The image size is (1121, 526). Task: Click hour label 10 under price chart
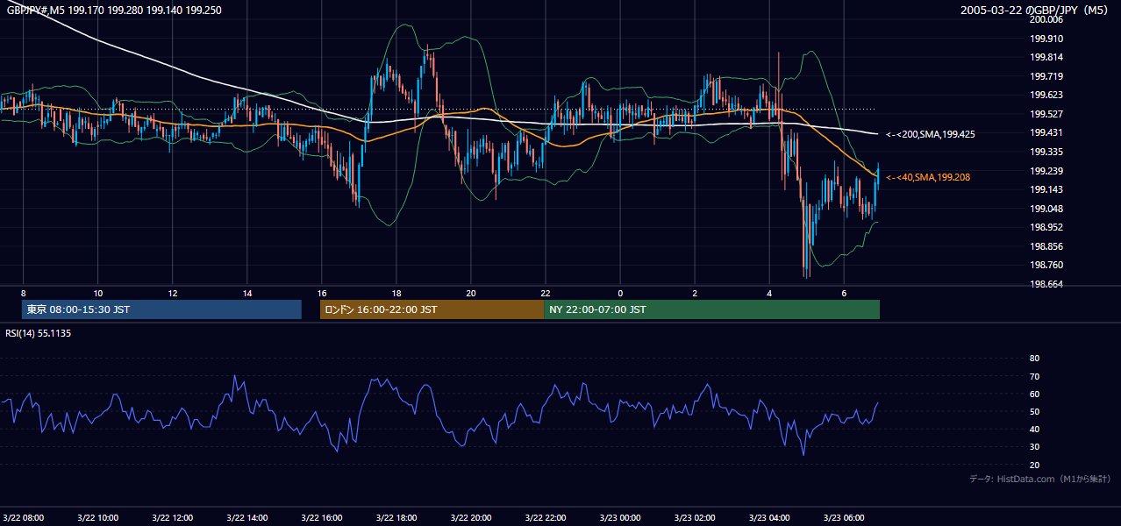tap(98, 293)
